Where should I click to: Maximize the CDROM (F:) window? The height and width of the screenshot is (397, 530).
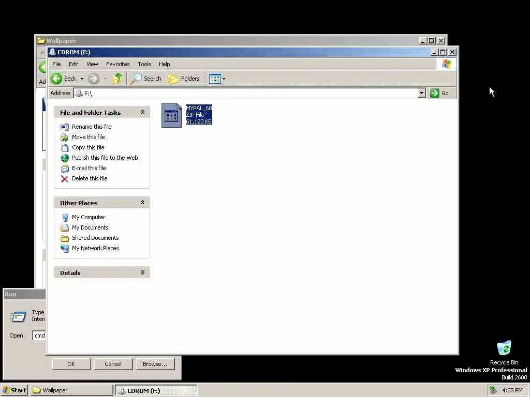443,52
